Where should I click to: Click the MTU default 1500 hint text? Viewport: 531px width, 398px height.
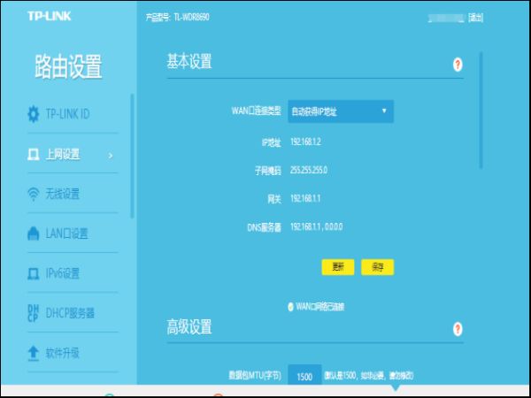[369, 376]
